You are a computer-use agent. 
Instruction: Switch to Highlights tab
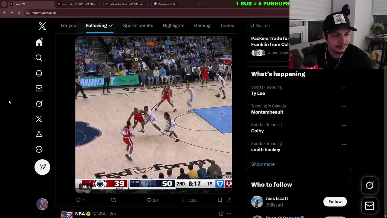[x=174, y=25]
